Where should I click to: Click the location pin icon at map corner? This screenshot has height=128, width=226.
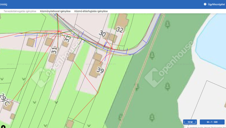(3, 127)
